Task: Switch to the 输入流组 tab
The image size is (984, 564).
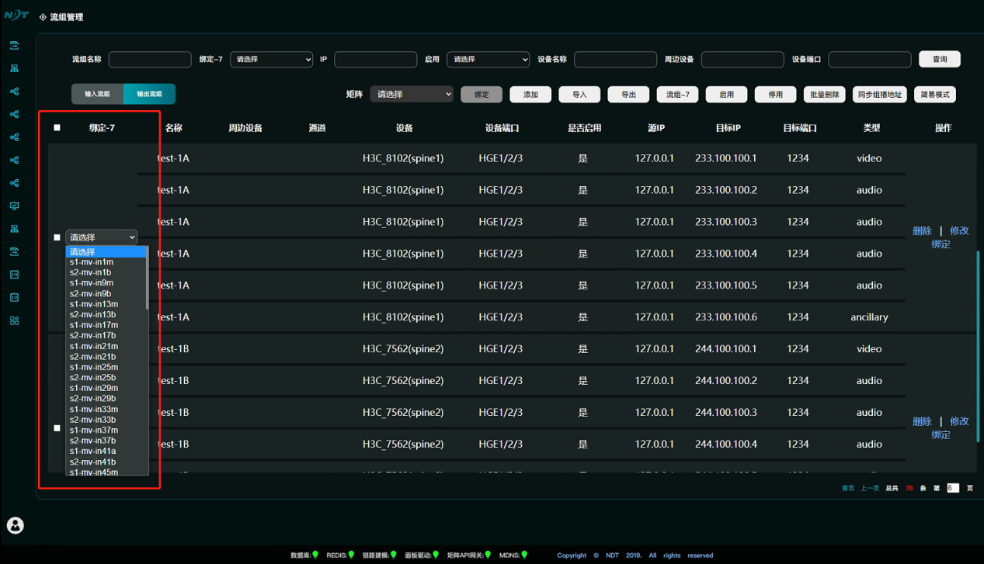Action: click(97, 95)
